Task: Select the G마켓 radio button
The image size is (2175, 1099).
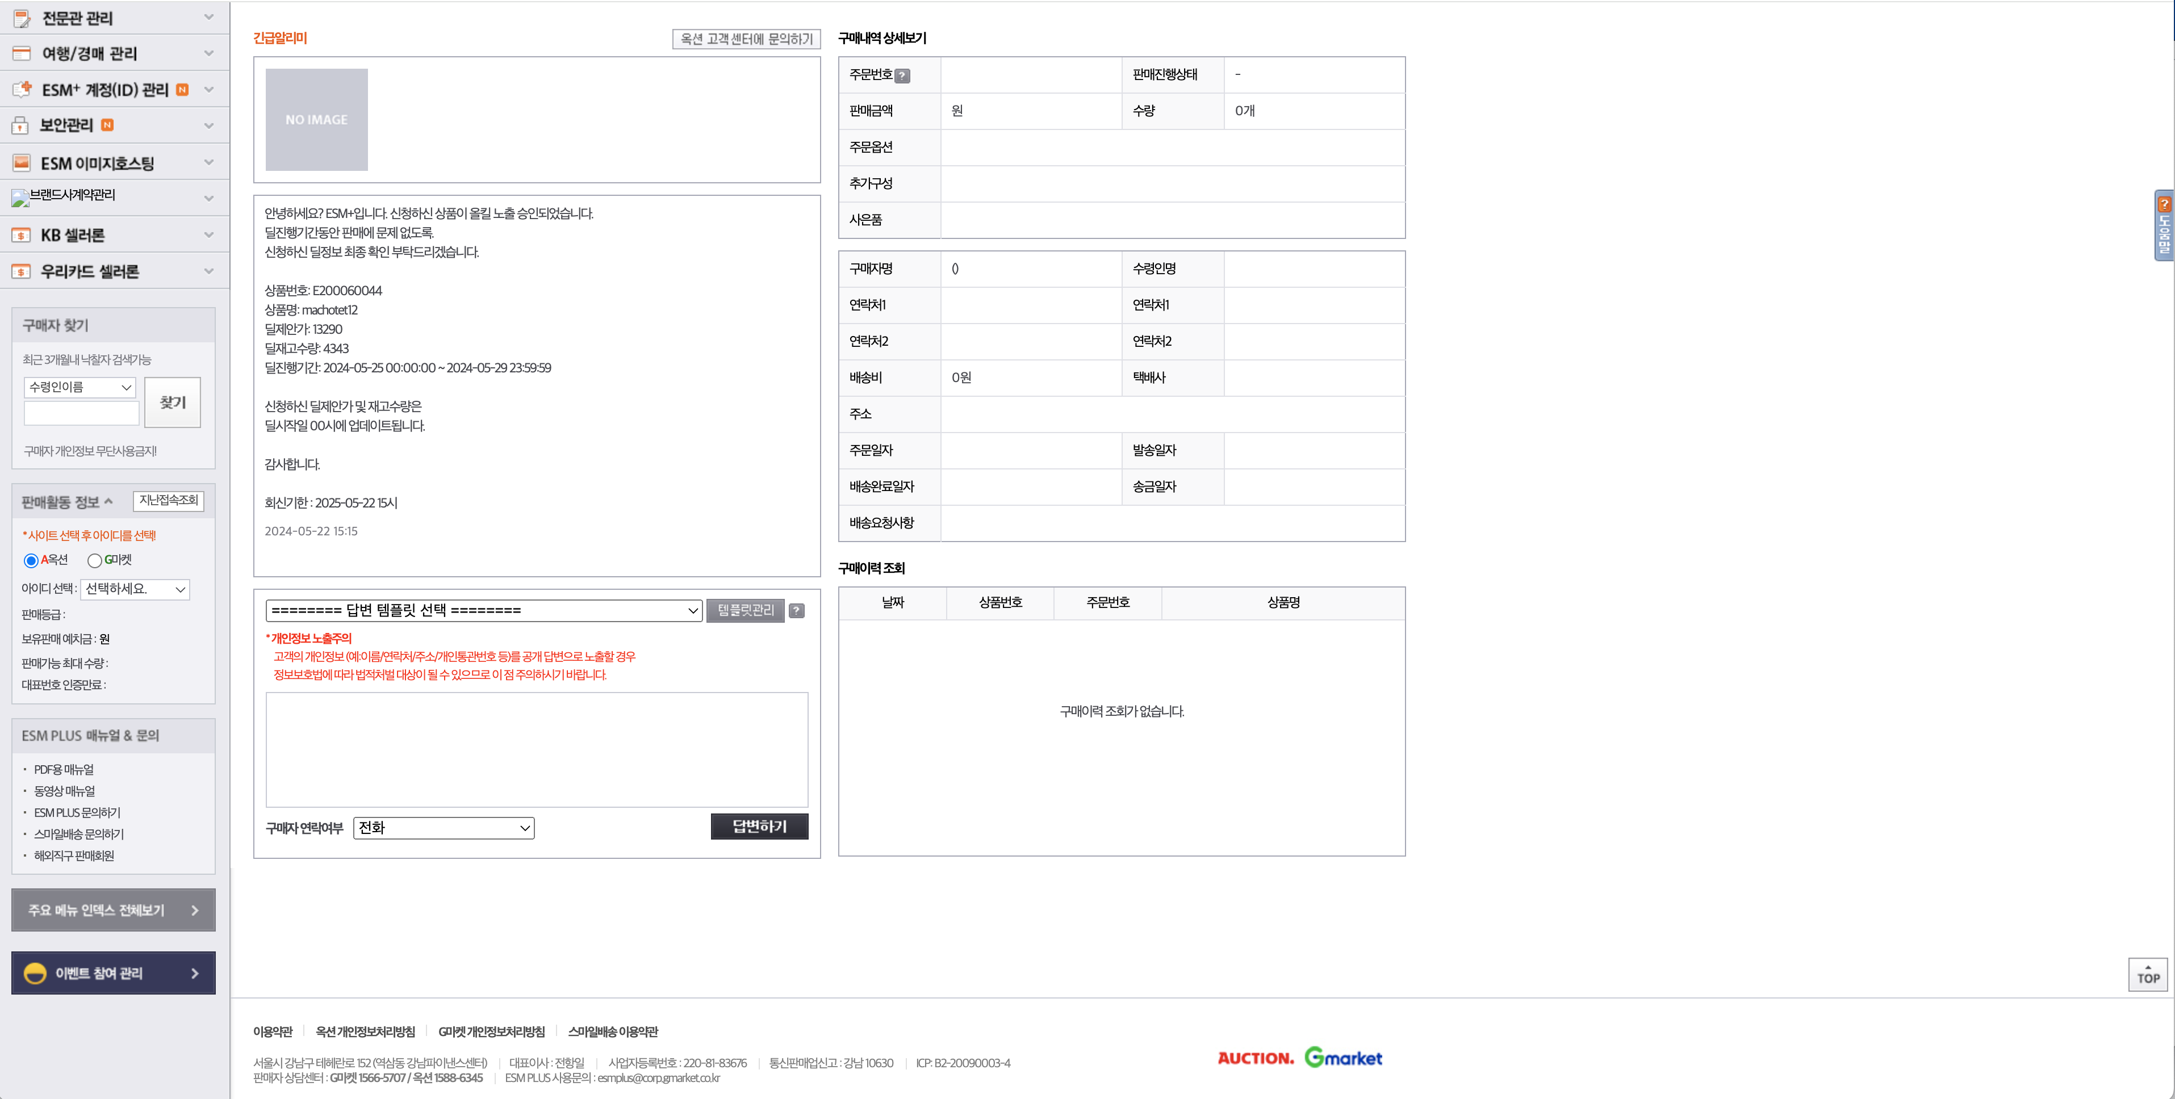Action: (95, 560)
